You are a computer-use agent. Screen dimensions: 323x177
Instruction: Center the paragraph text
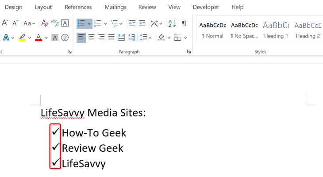(92, 38)
